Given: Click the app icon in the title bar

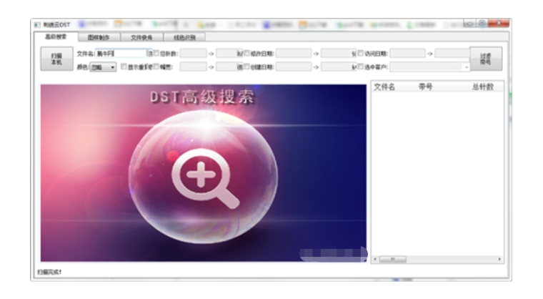Looking at the screenshot, I should point(37,25).
